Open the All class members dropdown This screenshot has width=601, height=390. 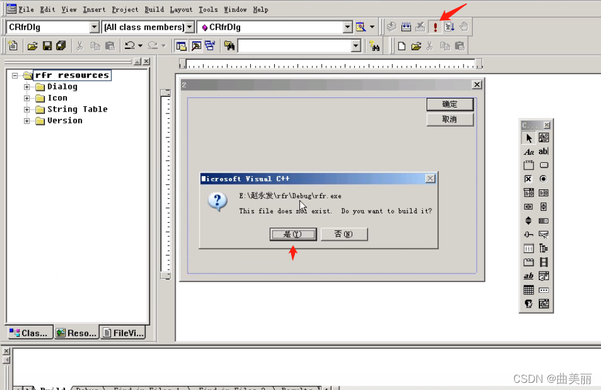coord(189,27)
